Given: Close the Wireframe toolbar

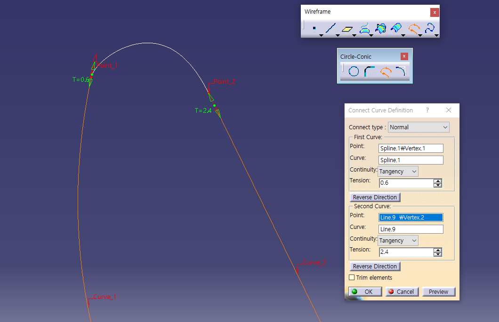Looking at the screenshot, I should coord(435,12).
